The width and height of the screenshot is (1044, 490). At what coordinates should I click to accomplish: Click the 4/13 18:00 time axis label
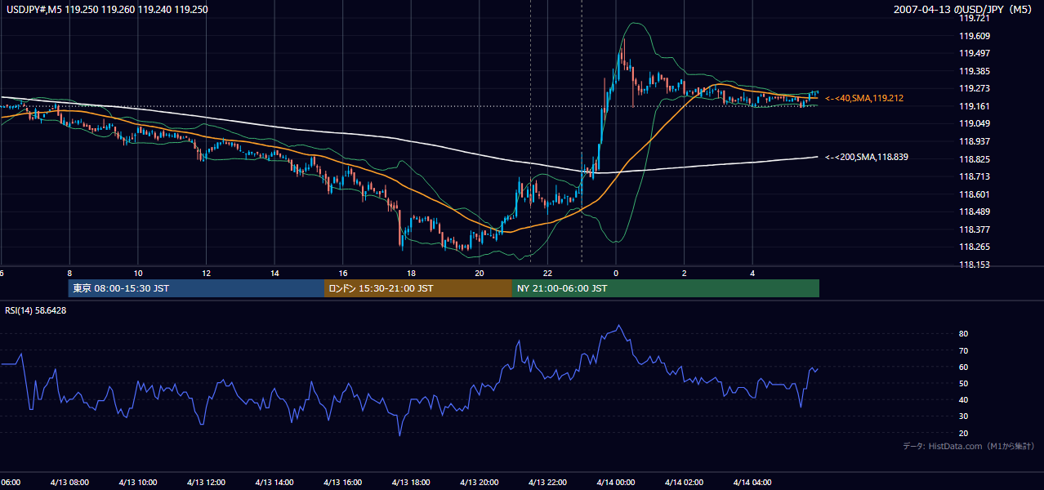tap(412, 482)
